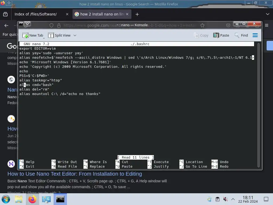Open the Konsole hamburger menu
This screenshot has height=205, width=273.
(255, 36)
